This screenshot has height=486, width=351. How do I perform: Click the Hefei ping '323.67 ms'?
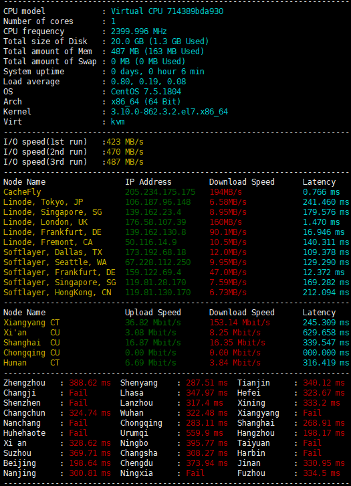[x=324, y=393]
